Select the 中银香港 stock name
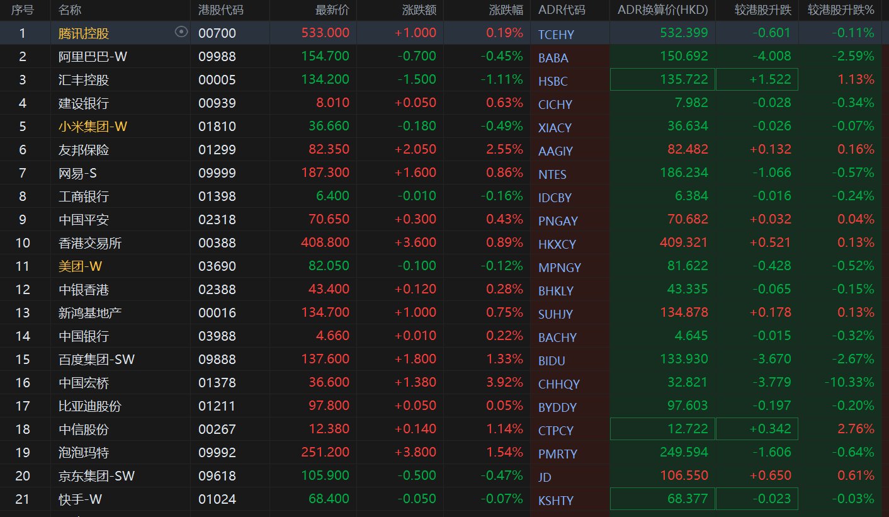 coord(84,290)
